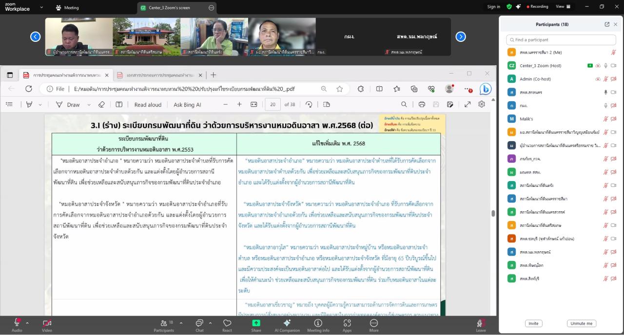The width and height of the screenshot is (624, 335).
Task: Toggle microphone with the Audio button
Action: click(x=17, y=323)
